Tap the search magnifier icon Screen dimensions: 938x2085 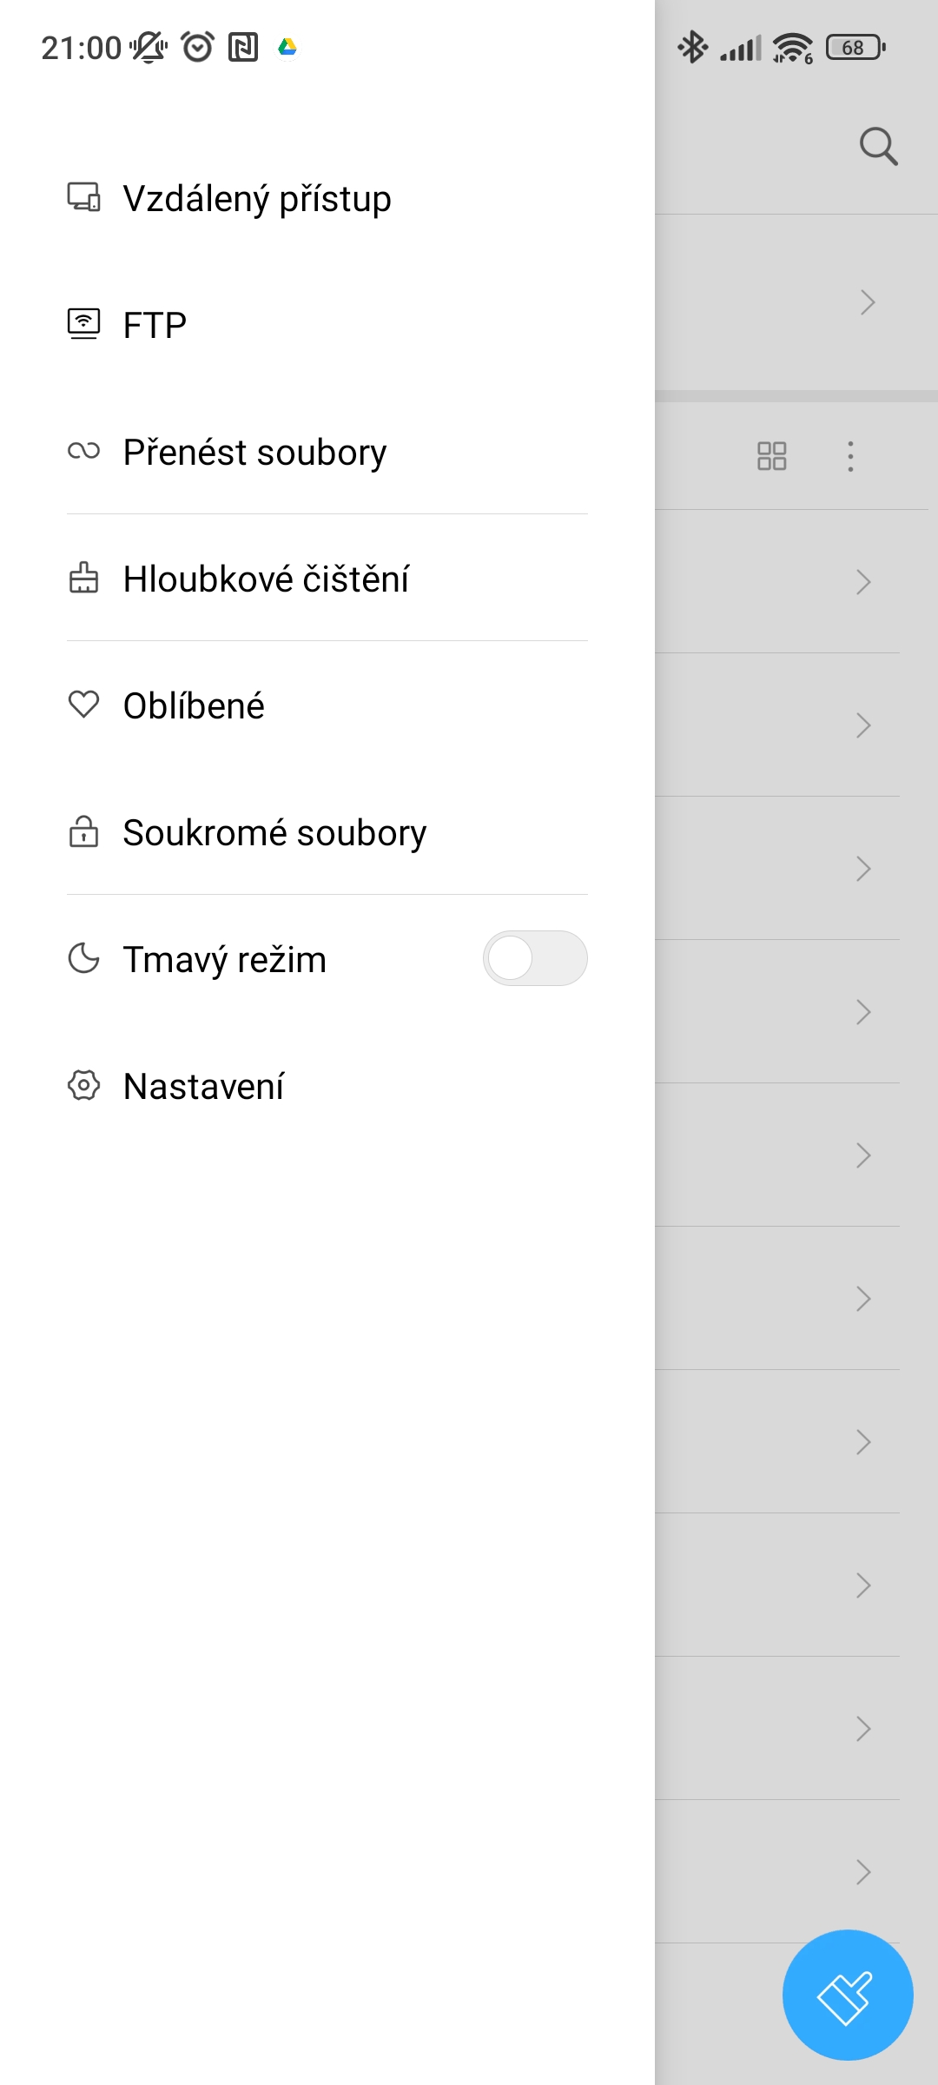[878, 146]
